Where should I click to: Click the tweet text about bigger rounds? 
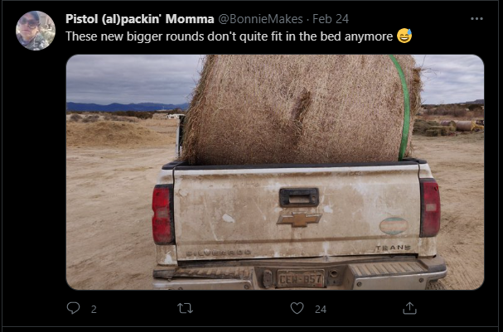pos(229,36)
